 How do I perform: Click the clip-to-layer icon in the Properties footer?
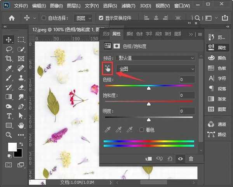point(149,159)
